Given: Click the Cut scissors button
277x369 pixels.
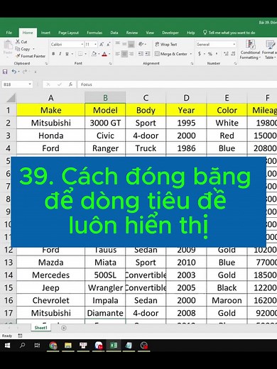Looking at the screenshot, I should coord(21,42).
